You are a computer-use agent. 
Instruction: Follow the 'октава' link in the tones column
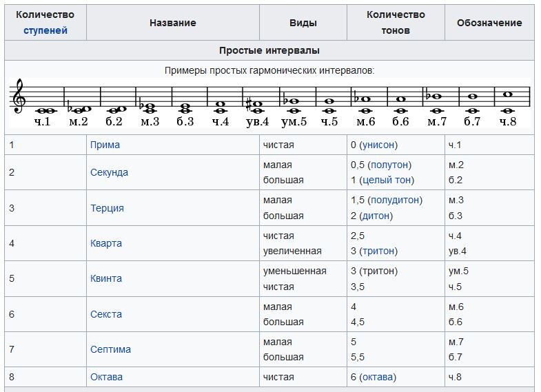coord(378,377)
